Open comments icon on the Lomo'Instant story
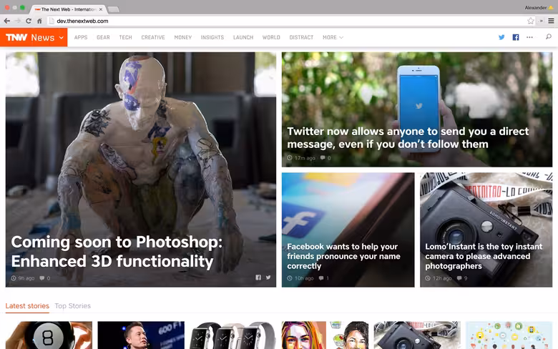 [x=459, y=278]
